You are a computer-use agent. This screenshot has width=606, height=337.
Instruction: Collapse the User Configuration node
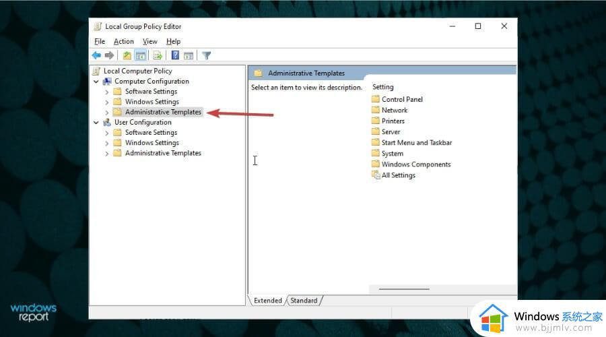pos(96,122)
